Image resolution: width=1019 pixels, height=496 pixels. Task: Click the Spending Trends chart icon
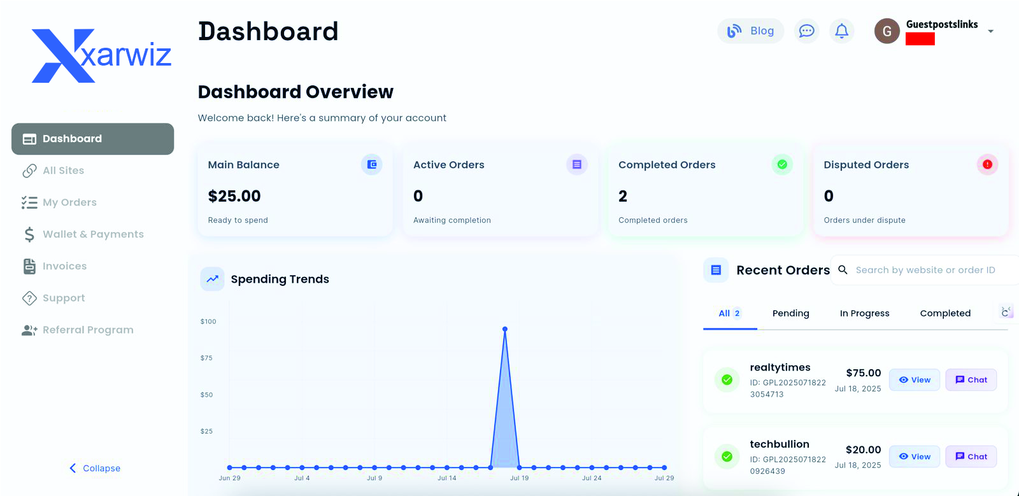pyautogui.click(x=212, y=279)
